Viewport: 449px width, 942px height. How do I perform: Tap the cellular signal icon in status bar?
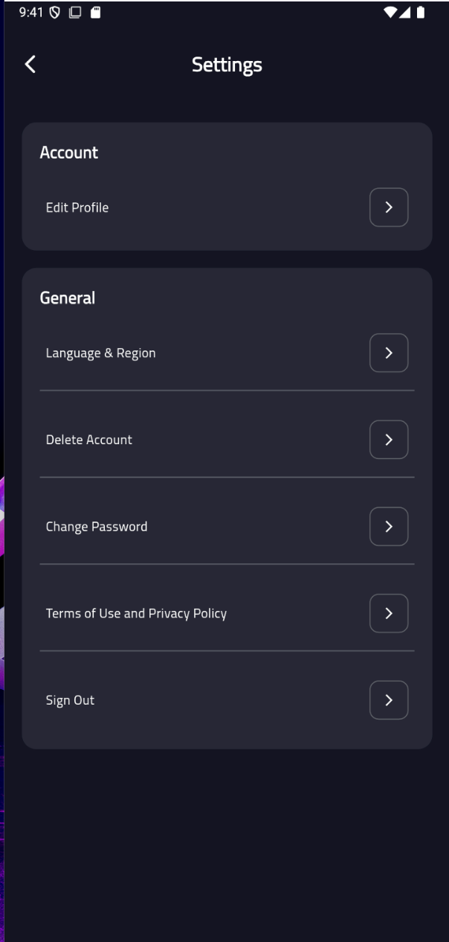(407, 13)
